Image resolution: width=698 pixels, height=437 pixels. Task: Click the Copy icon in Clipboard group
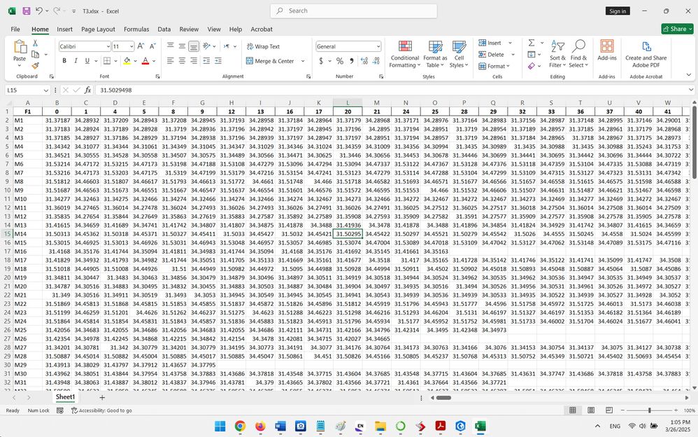35,55
